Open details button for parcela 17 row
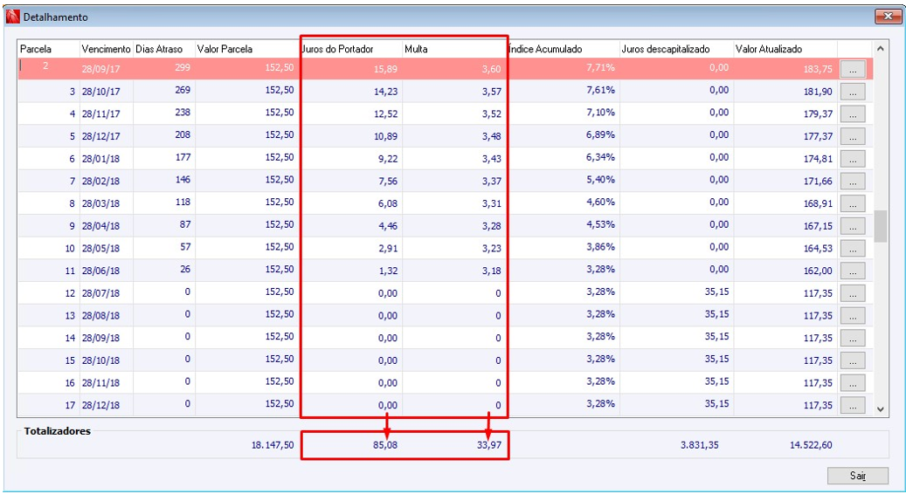The image size is (906, 494). [853, 405]
